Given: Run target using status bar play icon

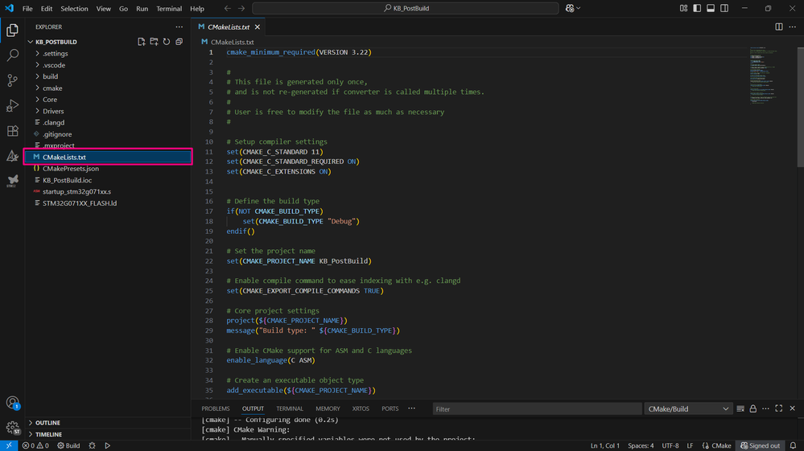Looking at the screenshot, I should click(x=108, y=445).
